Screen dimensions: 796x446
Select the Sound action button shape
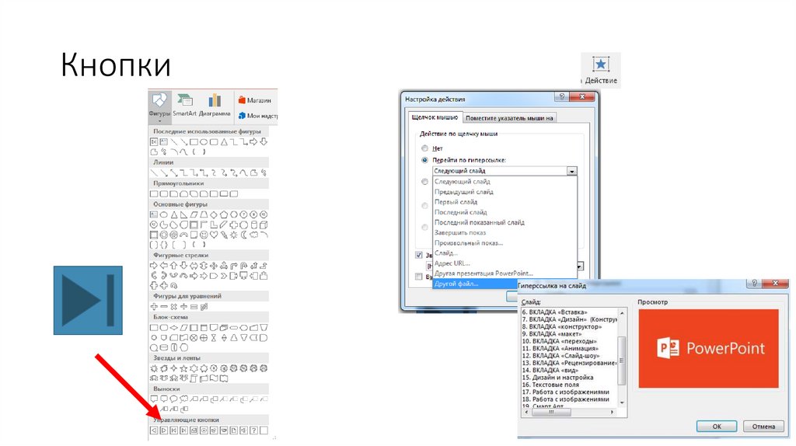point(243,430)
